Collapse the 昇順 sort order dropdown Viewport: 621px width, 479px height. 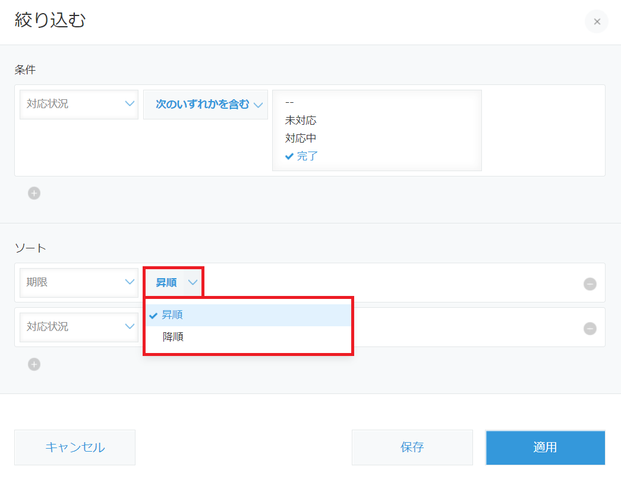174,282
